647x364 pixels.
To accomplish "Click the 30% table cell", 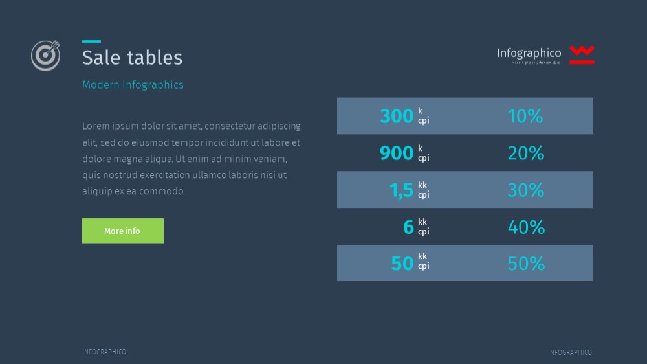I will click(525, 190).
